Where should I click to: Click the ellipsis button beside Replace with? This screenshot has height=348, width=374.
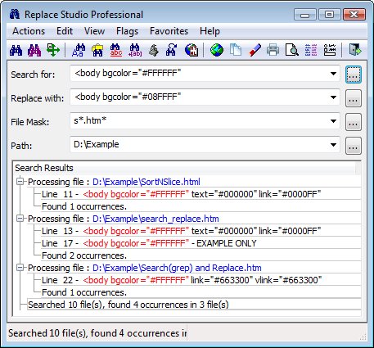coord(354,98)
